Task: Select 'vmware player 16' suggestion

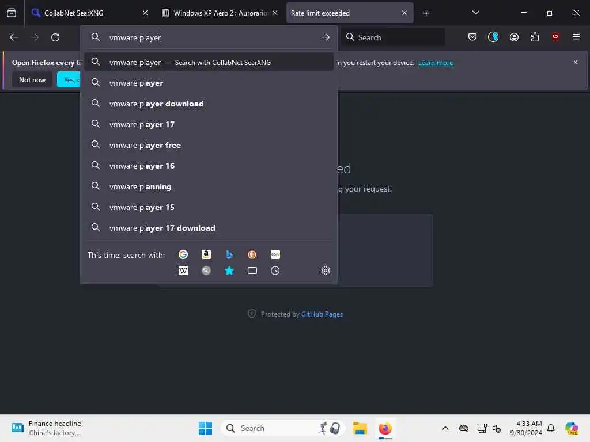Action: click(209, 166)
